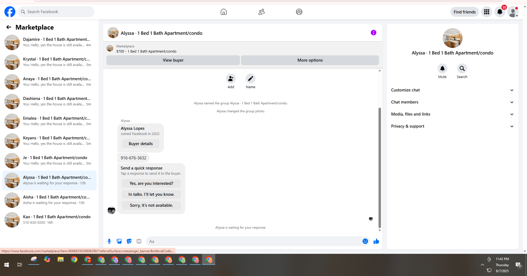
Task: Open the Friends icon in top navigation
Action: (x=262, y=12)
